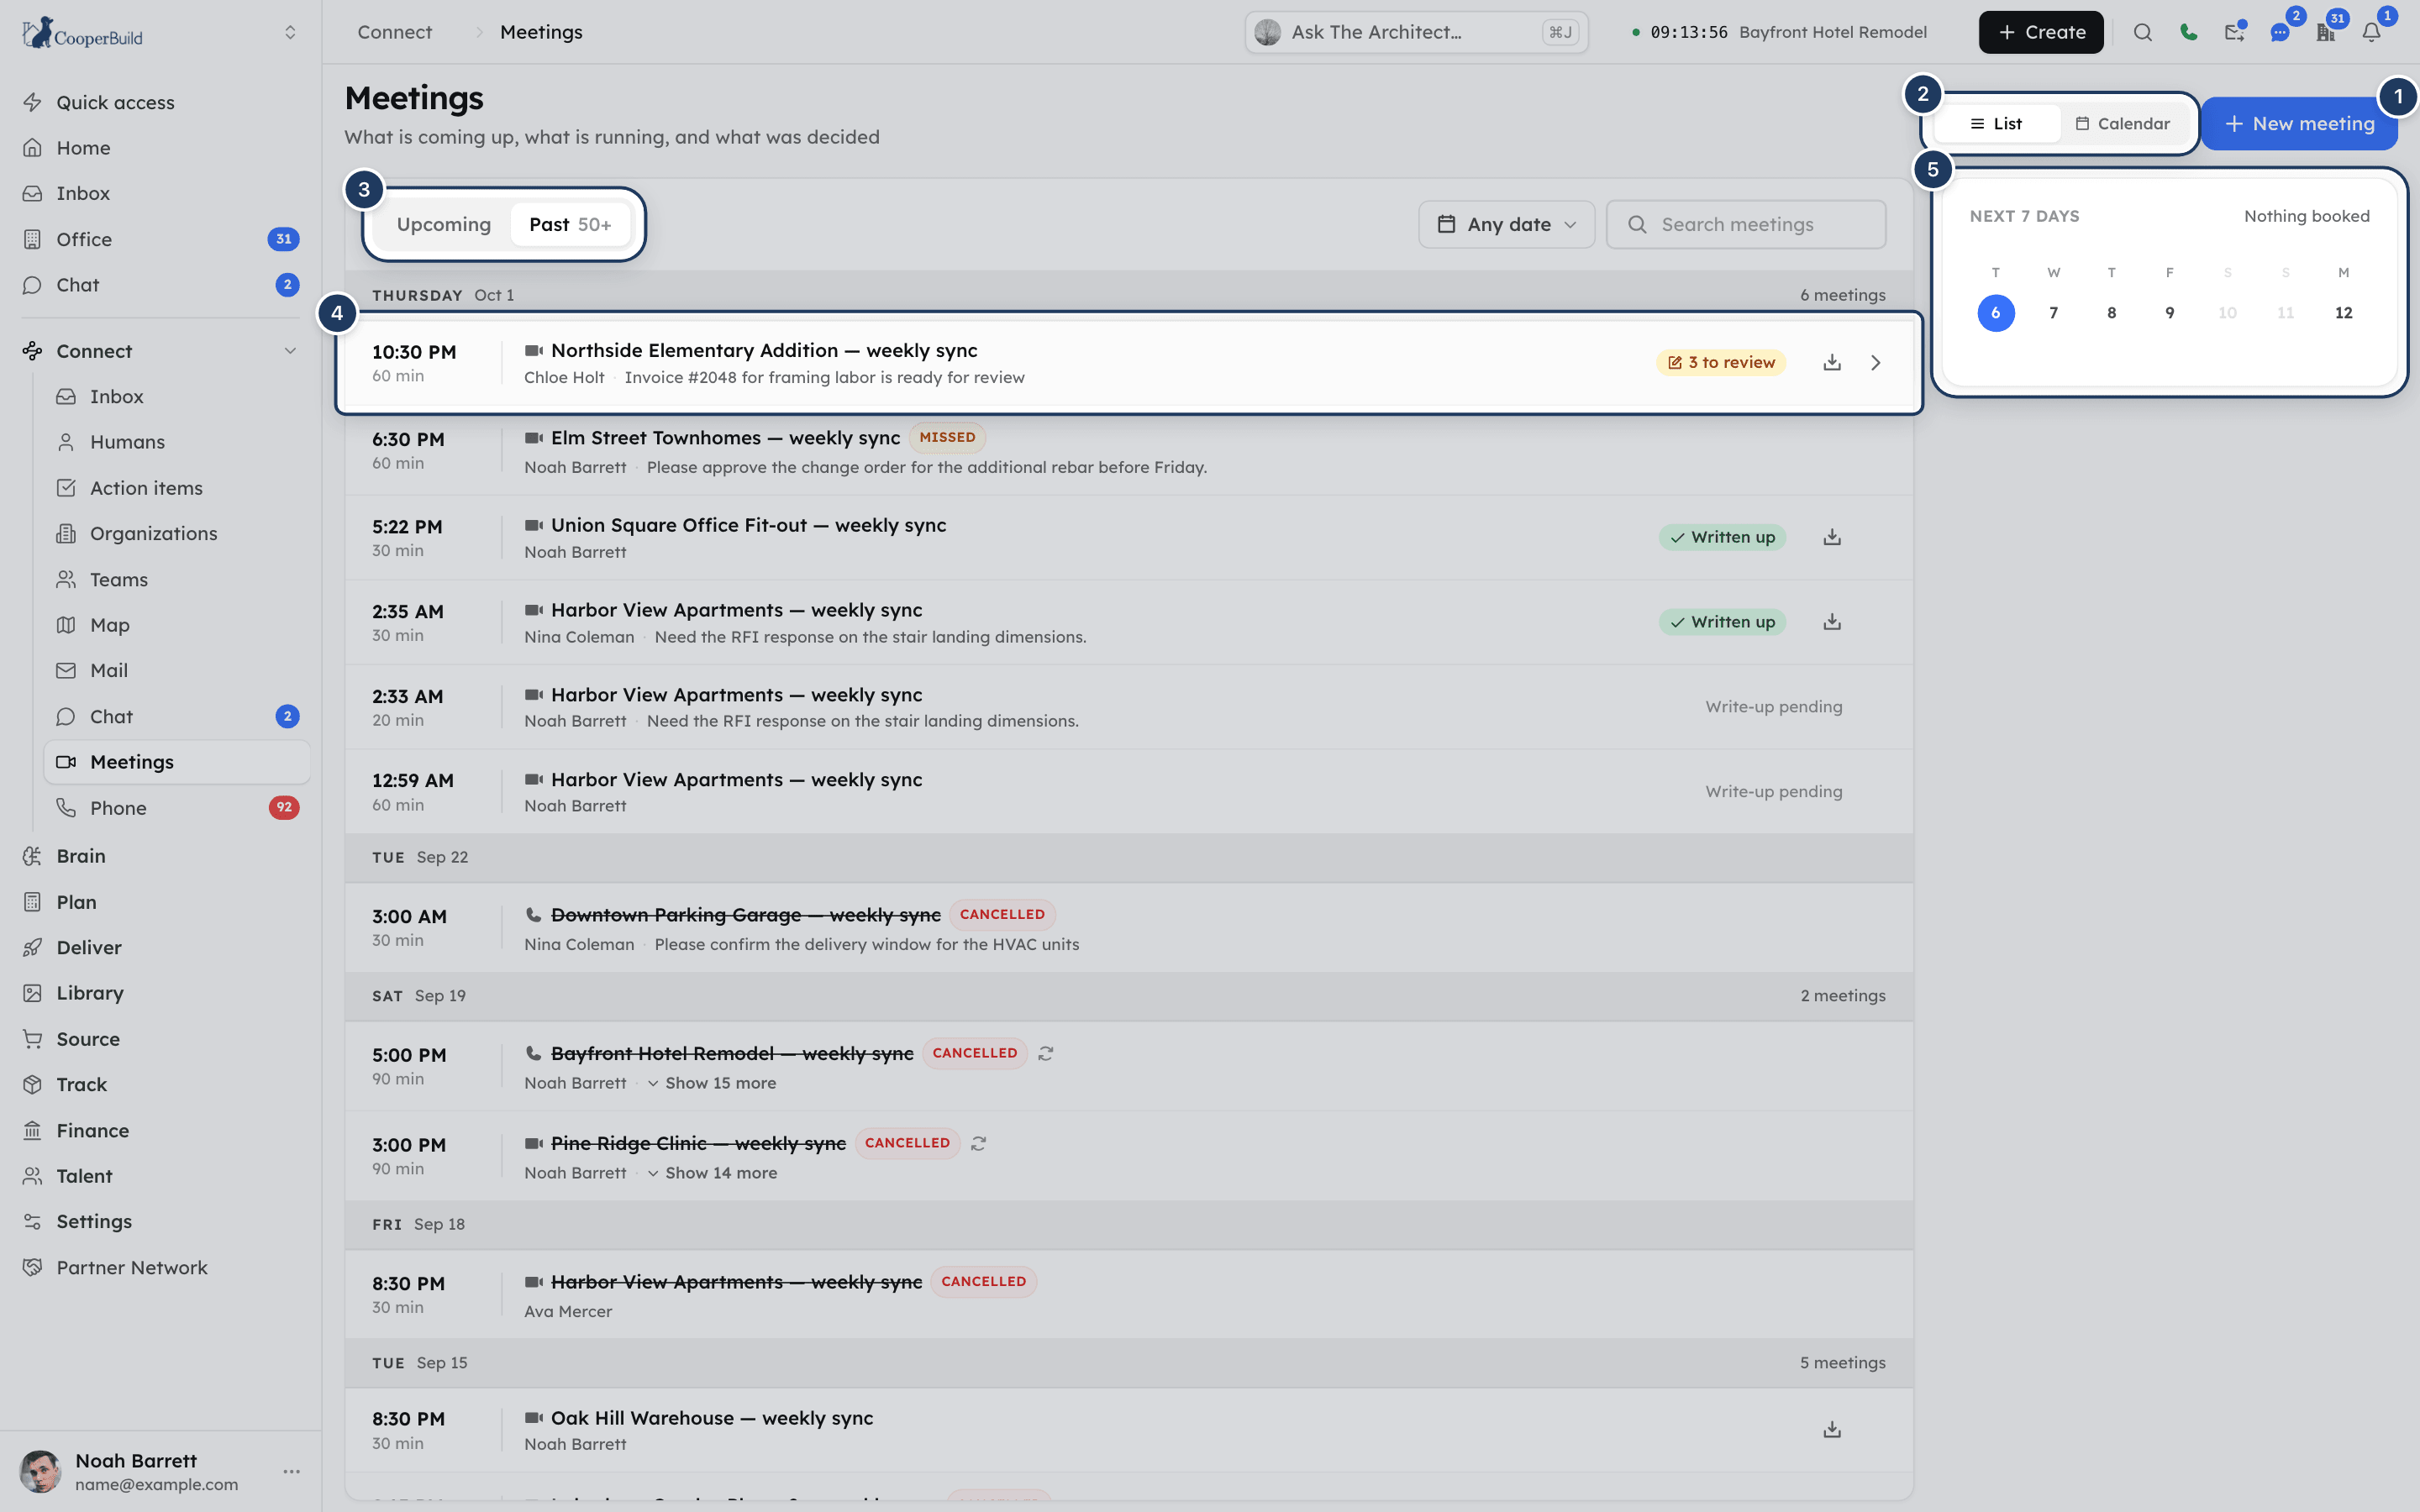Viewport: 2420px width, 1512px height.
Task: Select day 7 in Next 7 Days calendar
Action: click(x=2053, y=313)
